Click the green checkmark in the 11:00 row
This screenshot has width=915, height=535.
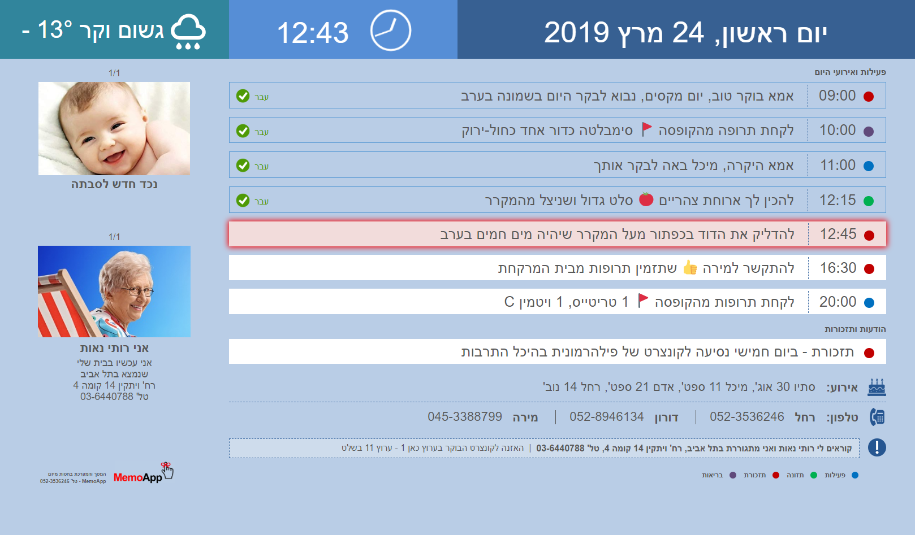click(243, 166)
